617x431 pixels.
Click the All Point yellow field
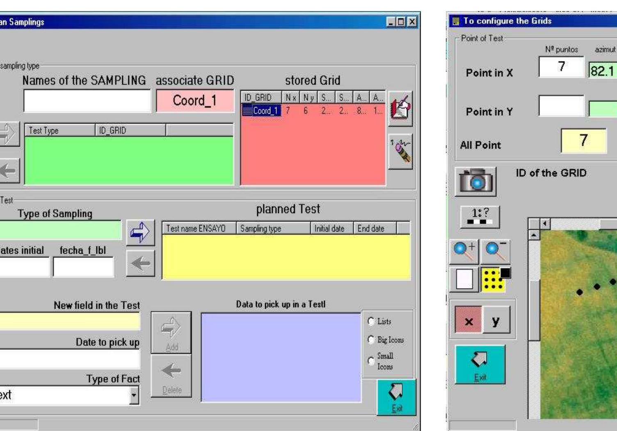click(583, 140)
